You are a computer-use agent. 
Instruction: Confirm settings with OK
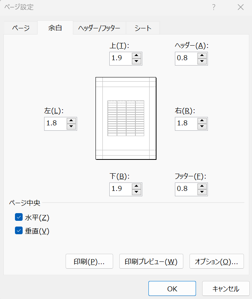pos(172,289)
